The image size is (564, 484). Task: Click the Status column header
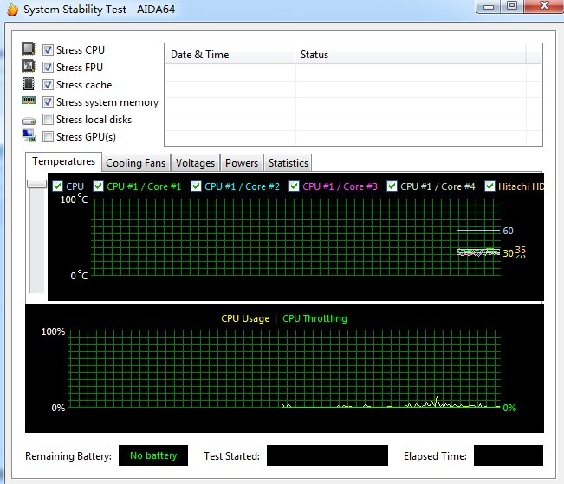pyautogui.click(x=411, y=55)
